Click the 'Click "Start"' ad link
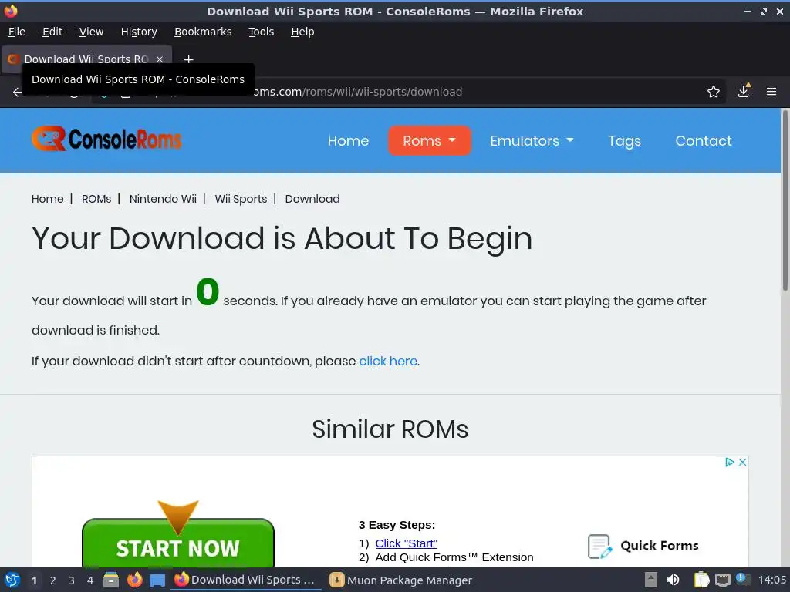The width and height of the screenshot is (790, 592). click(406, 543)
